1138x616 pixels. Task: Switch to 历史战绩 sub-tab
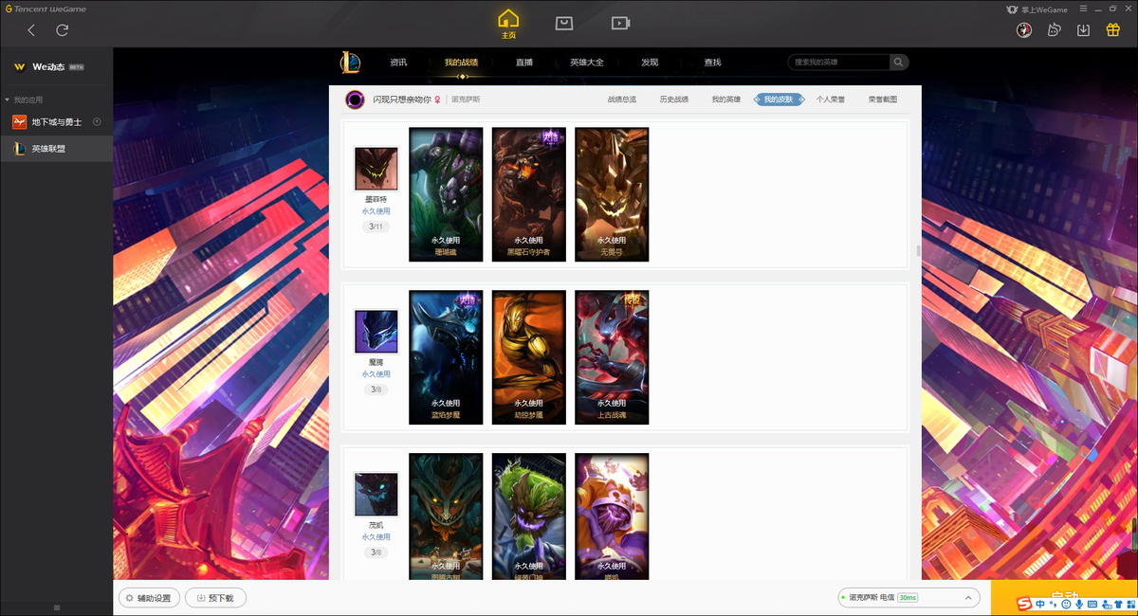(x=674, y=99)
